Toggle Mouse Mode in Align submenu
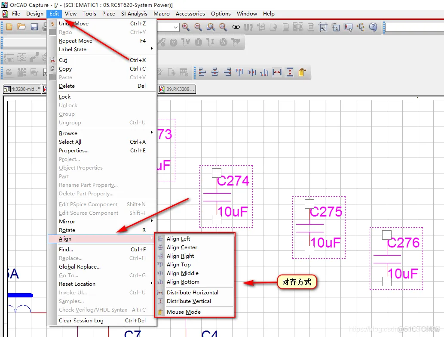This screenshot has width=444, height=337. click(195, 312)
